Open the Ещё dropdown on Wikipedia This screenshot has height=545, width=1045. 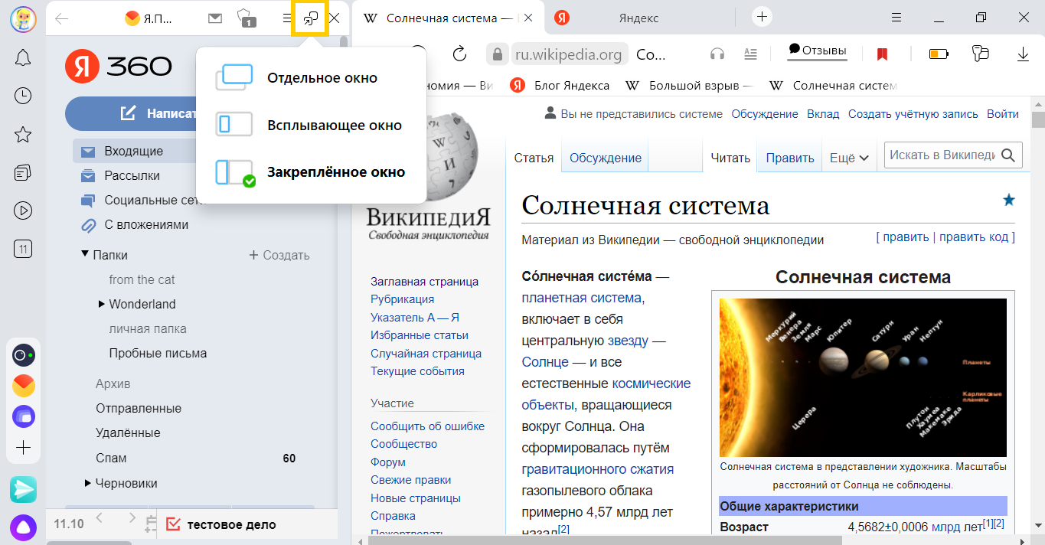[848, 156]
